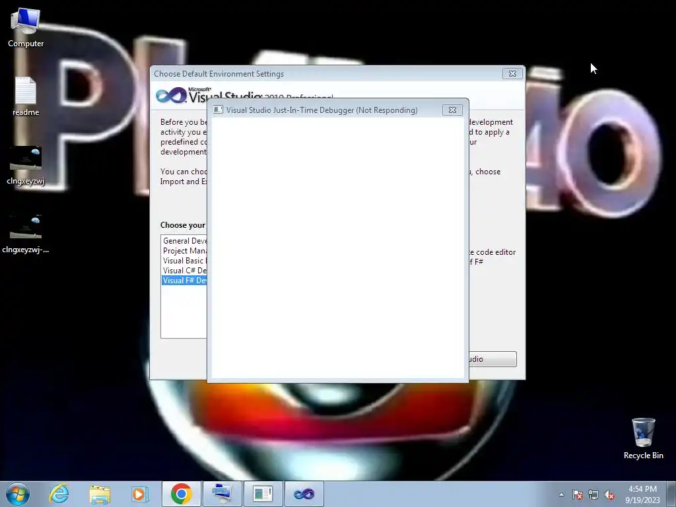Viewport: 676px width, 507px height.
Task: Open the keyboard/computer taskbar app
Action: pos(222,494)
